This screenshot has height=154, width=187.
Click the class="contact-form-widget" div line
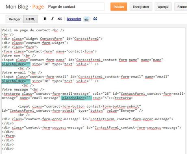click(35, 43)
